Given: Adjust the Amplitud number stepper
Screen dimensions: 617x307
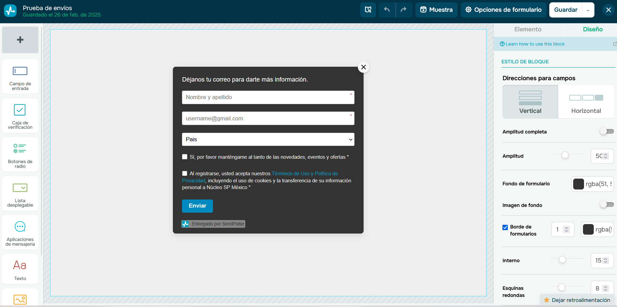Looking at the screenshot, I should pos(606,156).
